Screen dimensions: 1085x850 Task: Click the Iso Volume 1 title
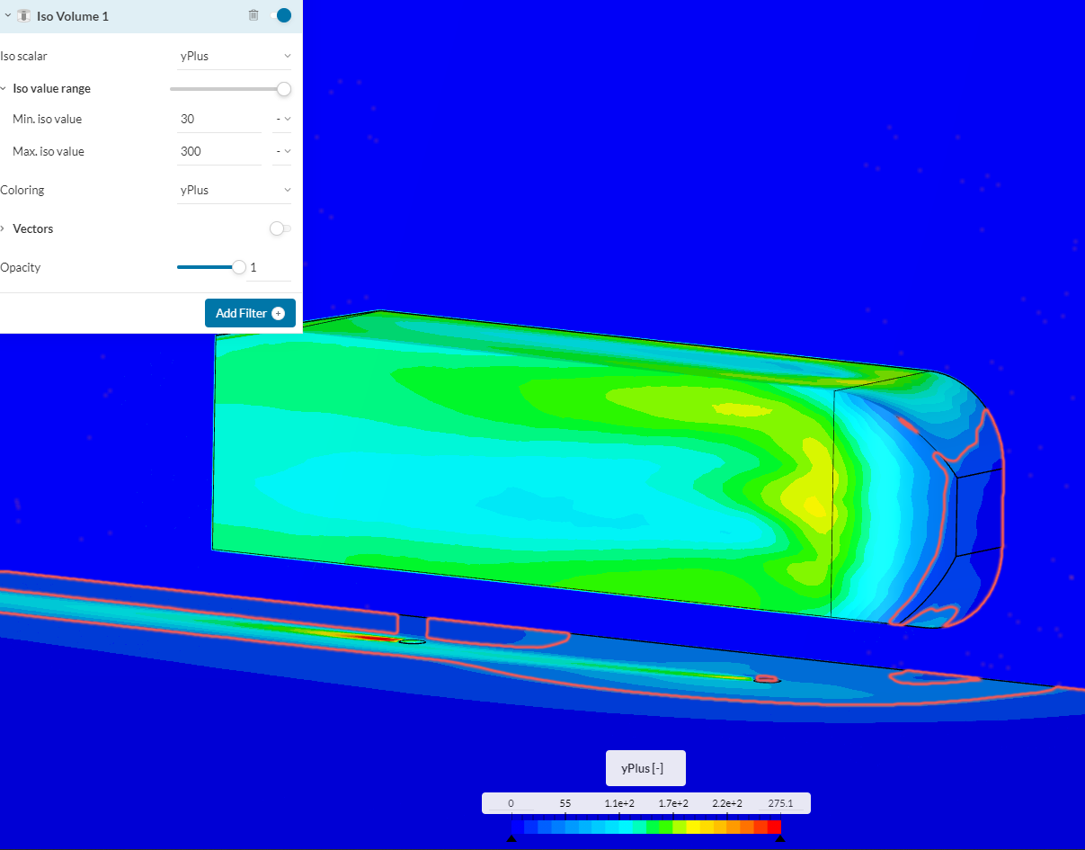pyautogui.click(x=73, y=16)
